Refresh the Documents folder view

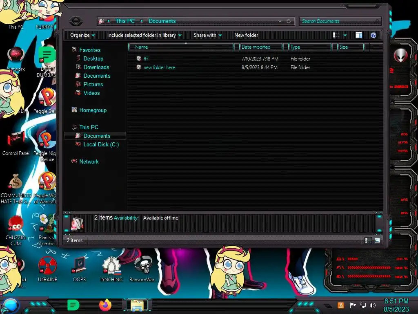coord(289,21)
